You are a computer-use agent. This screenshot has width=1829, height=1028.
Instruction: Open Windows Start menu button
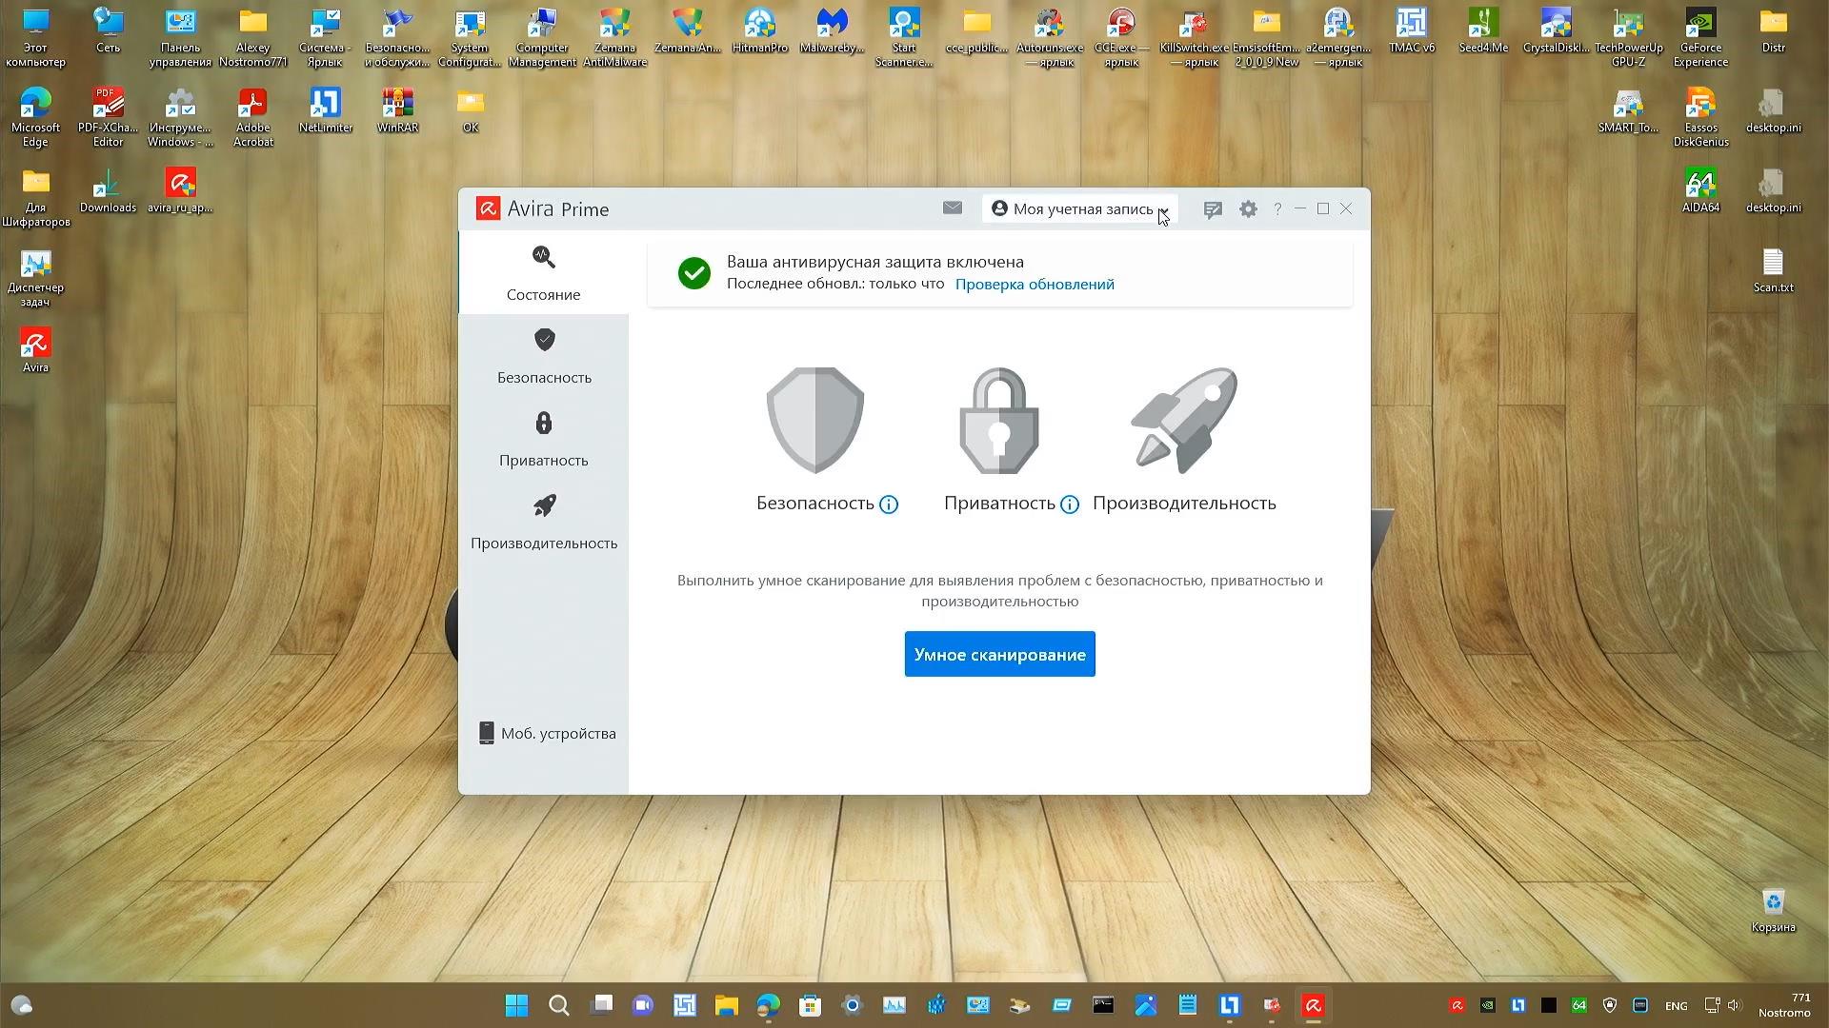(x=516, y=1006)
